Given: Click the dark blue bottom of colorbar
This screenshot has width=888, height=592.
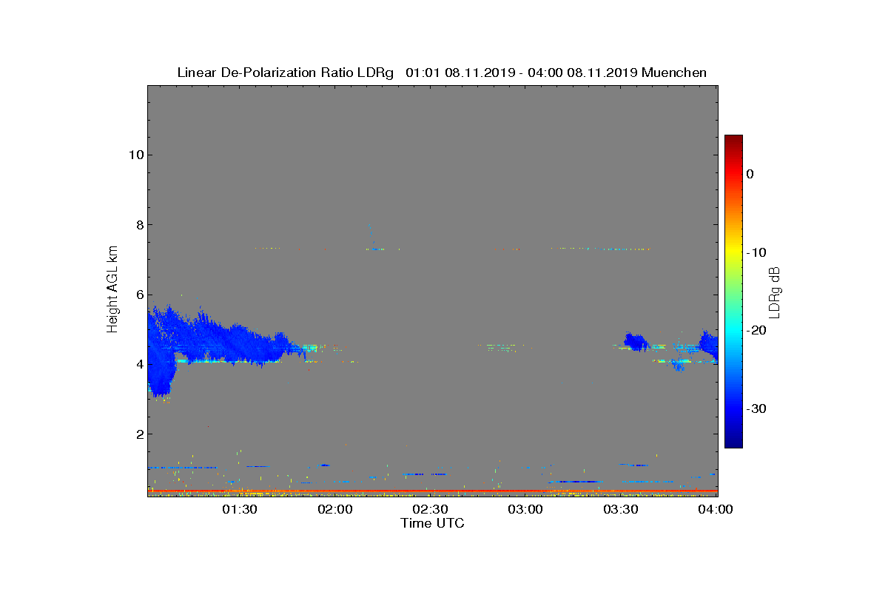Looking at the screenshot, I should 733,442.
